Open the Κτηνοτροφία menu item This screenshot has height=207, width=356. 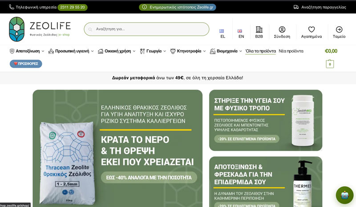(x=189, y=51)
